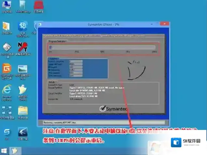
Task: Open the document folder icon on left
Action: [x=6, y=27]
